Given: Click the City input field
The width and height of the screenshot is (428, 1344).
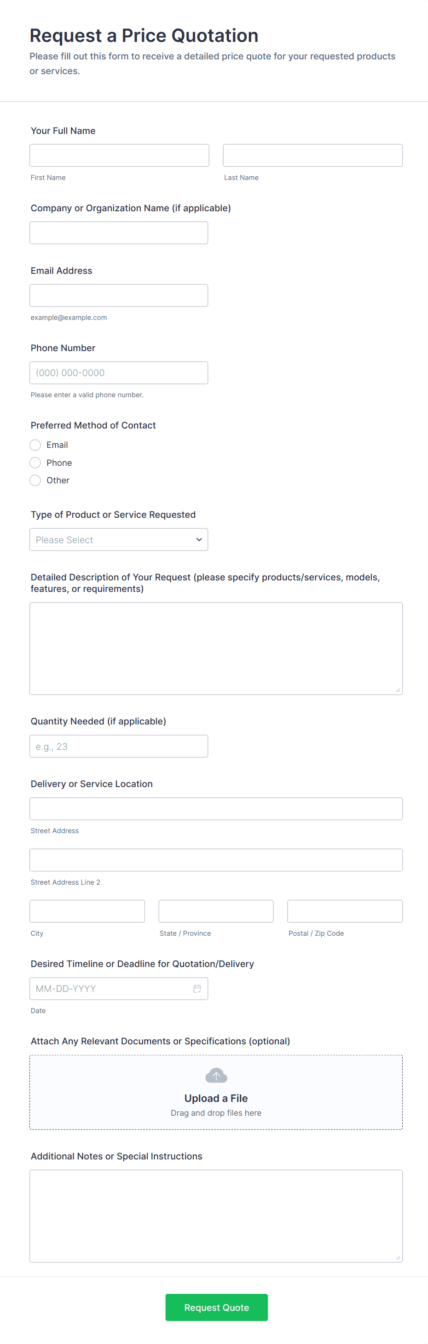Looking at the screenshot, I should tap(87, 911).
